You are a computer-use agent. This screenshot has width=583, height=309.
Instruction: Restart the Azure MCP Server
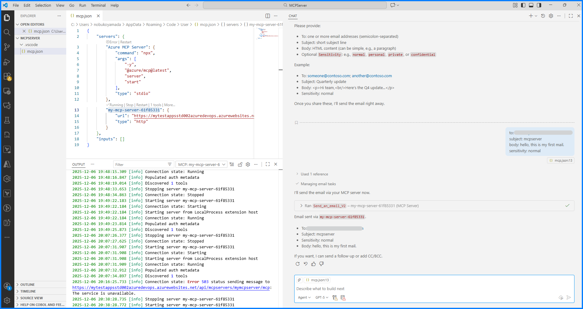(126, 42)
